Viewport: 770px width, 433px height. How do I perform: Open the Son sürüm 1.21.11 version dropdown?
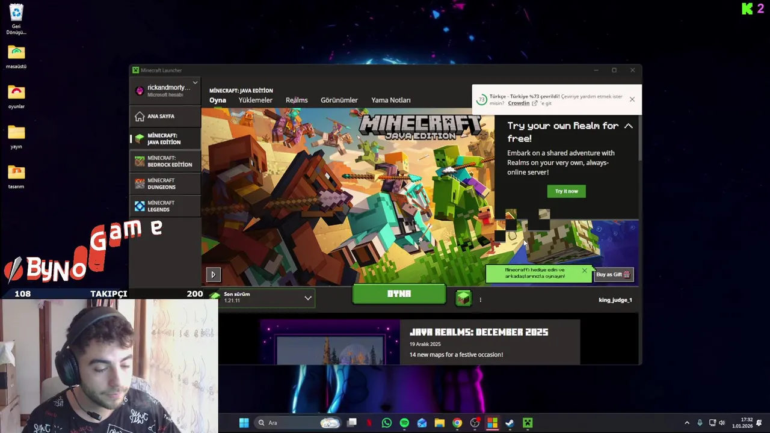pyautogui.click(x=266, y=298)
